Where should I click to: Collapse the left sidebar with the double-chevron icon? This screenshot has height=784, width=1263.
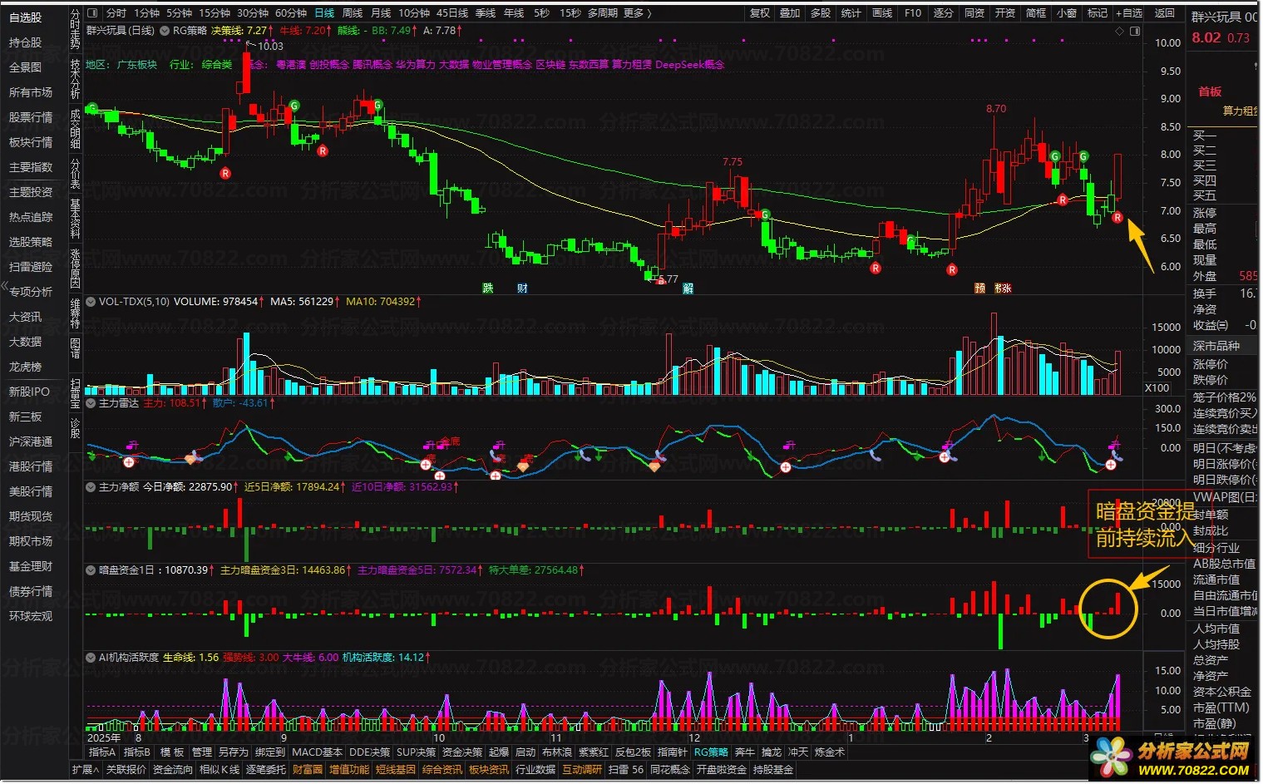(x=4, y=285)
